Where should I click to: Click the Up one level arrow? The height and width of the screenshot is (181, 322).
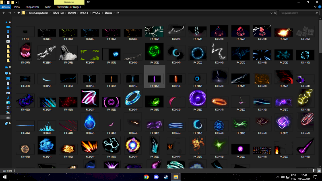click(x=18, y=13)
